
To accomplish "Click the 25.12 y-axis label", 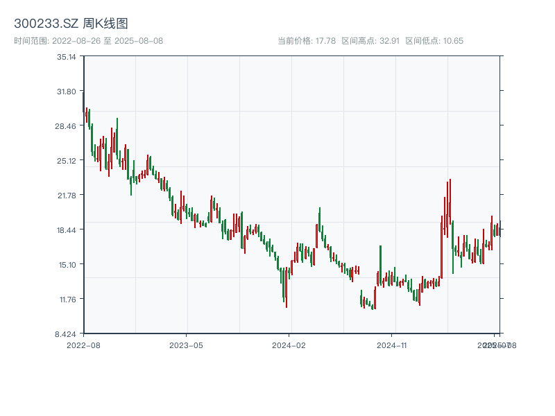I will click(67, 161).
